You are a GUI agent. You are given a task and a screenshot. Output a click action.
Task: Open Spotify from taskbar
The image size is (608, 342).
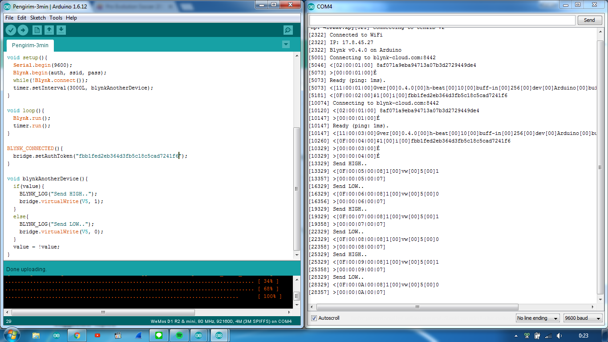click(x=179, y=335)
